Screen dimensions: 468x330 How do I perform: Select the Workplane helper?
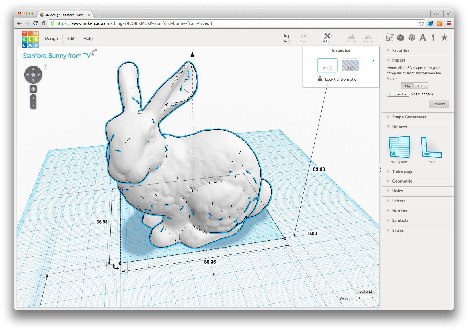[399, 147]
